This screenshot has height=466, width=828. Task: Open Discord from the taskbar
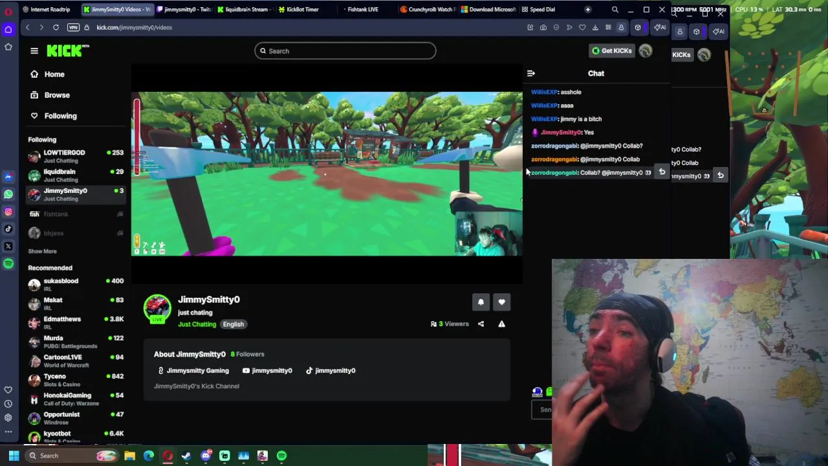206,456
